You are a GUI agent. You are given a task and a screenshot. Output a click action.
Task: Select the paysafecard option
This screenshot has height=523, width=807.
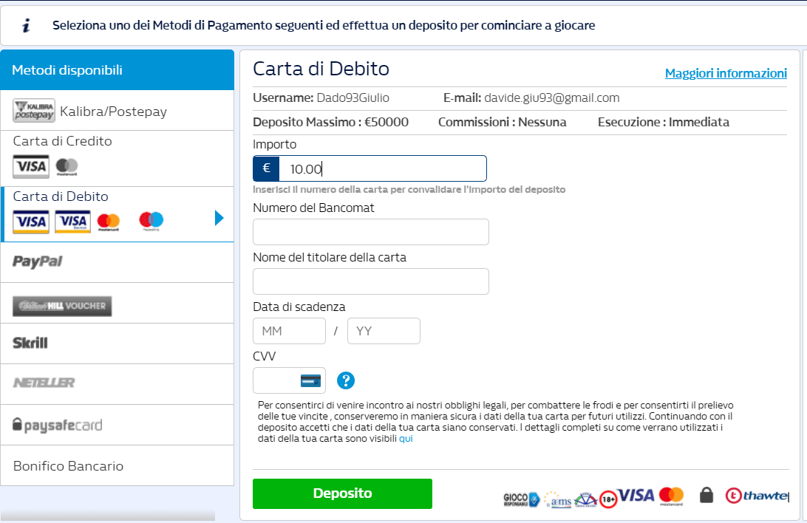click(58, 425)
